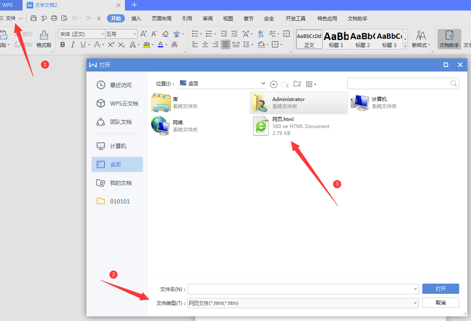This screenshot has width=471, height=321.
Task: Click the go back icon in dialog
Action: [274, 84]
